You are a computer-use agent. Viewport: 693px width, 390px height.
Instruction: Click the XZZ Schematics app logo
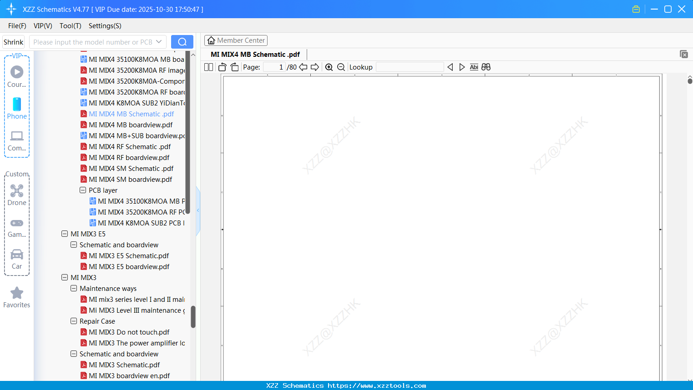(11, 9)
